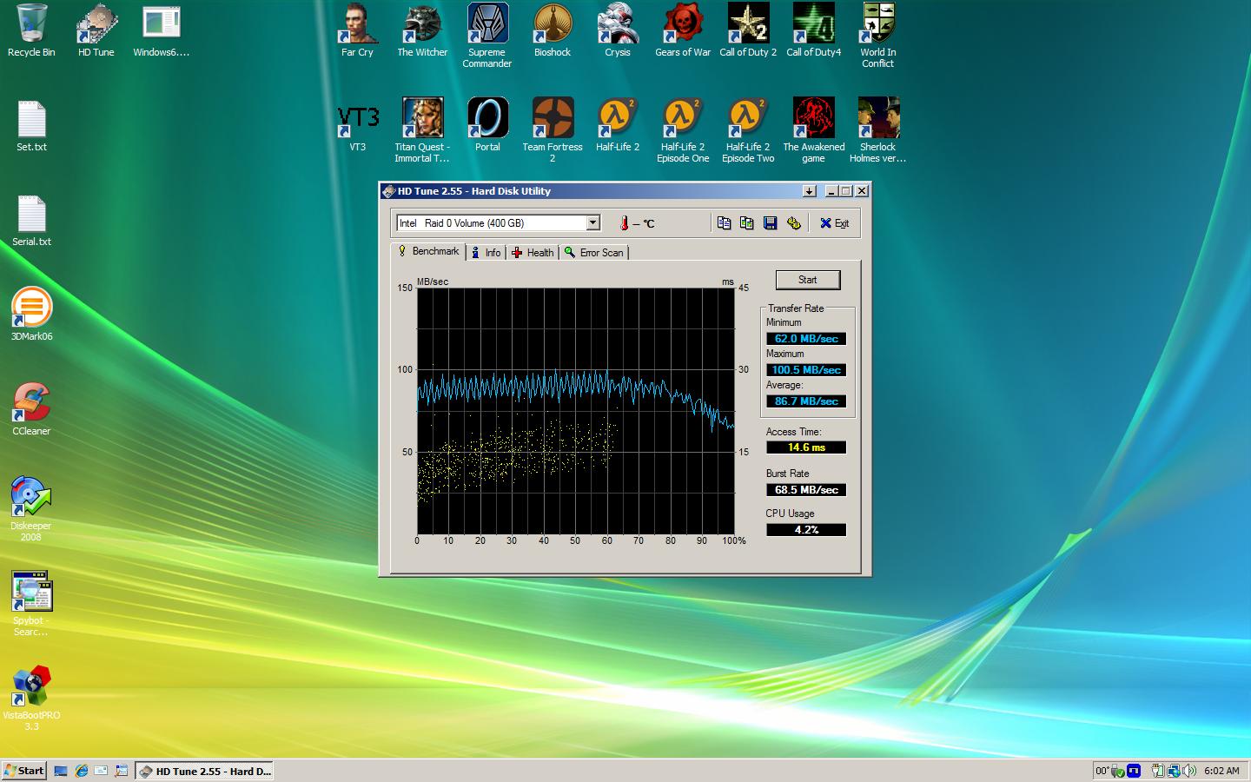Select the Portal shortcut

(487, 126)
